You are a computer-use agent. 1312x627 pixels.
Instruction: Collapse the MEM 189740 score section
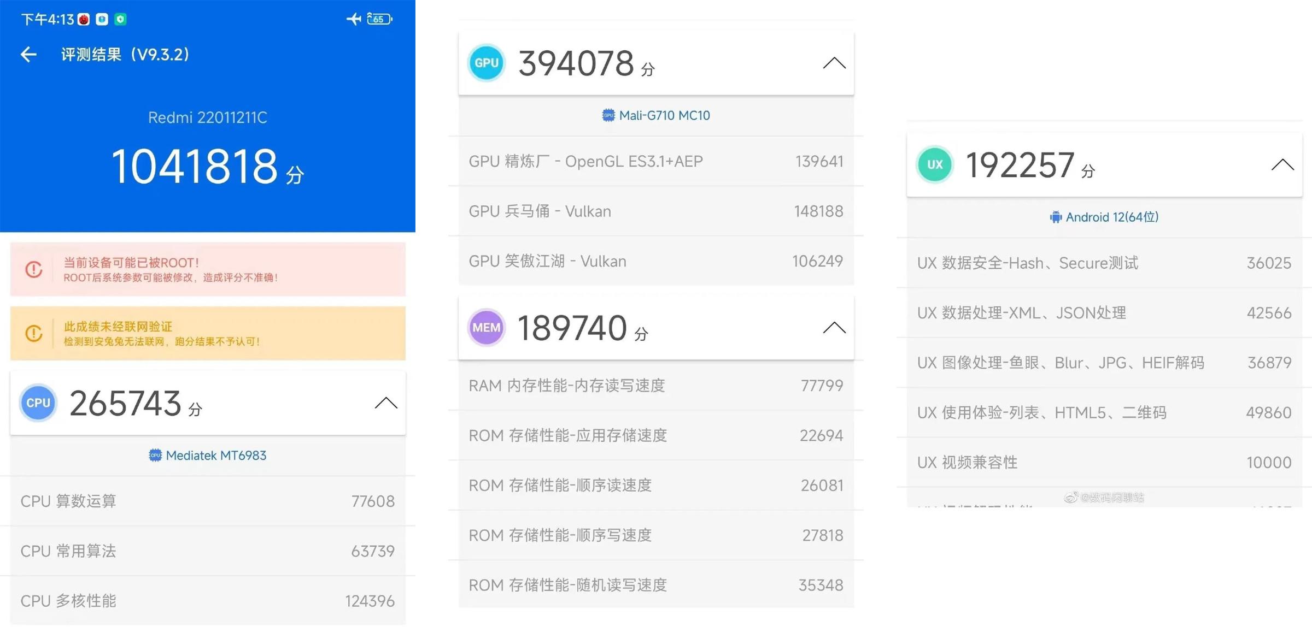pyautogui.click(x=834, y=327)
